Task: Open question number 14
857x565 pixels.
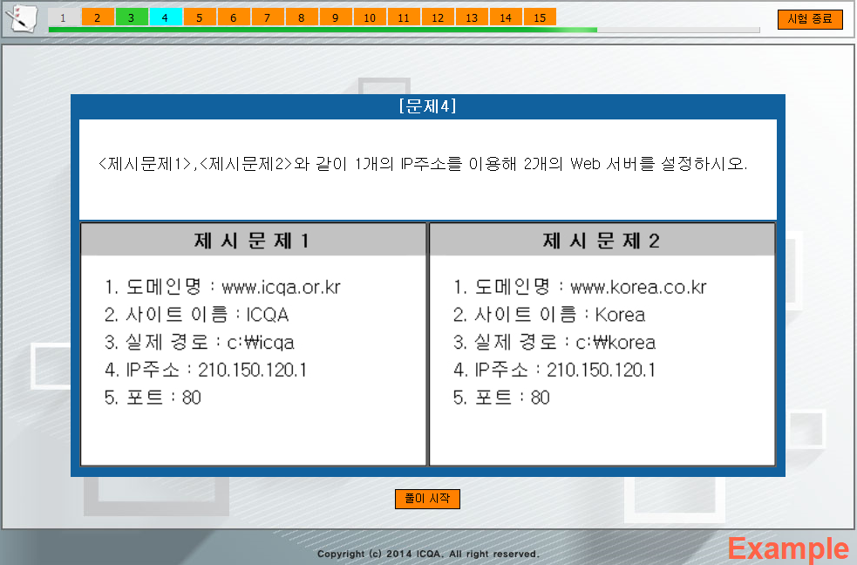Action: click(505, 17)
